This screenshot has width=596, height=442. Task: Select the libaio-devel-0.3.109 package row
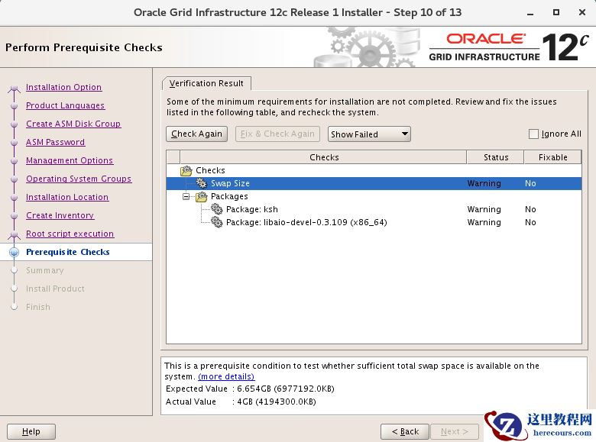click(x=374, y=222)
